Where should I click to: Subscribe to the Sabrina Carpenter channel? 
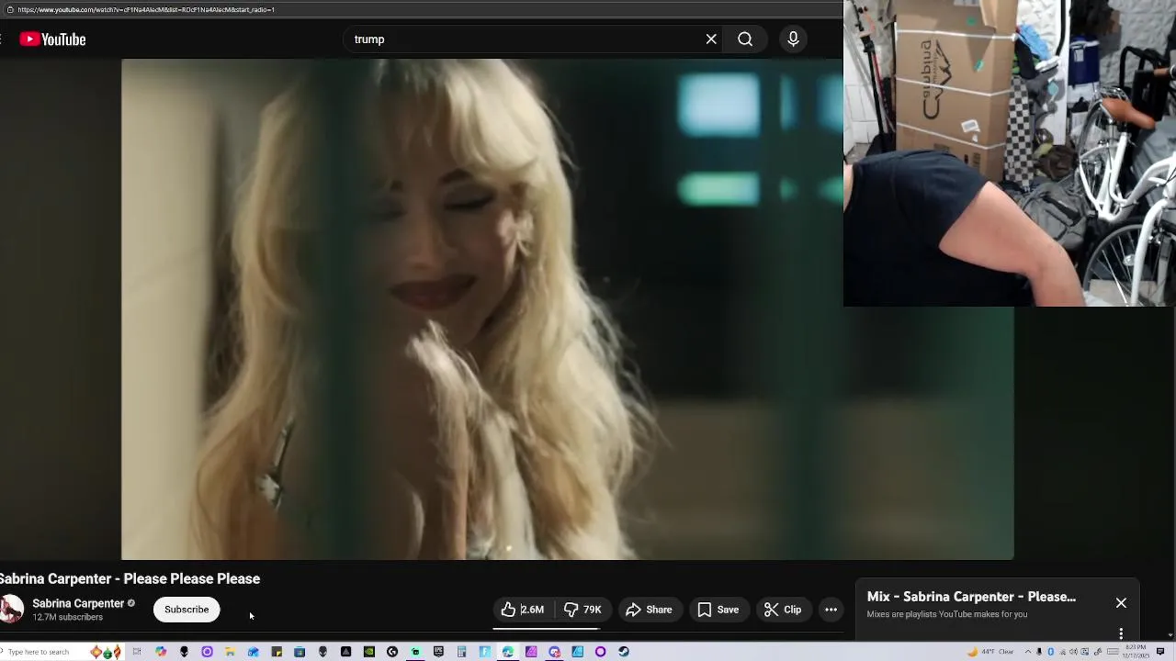(x=187, y=610)
